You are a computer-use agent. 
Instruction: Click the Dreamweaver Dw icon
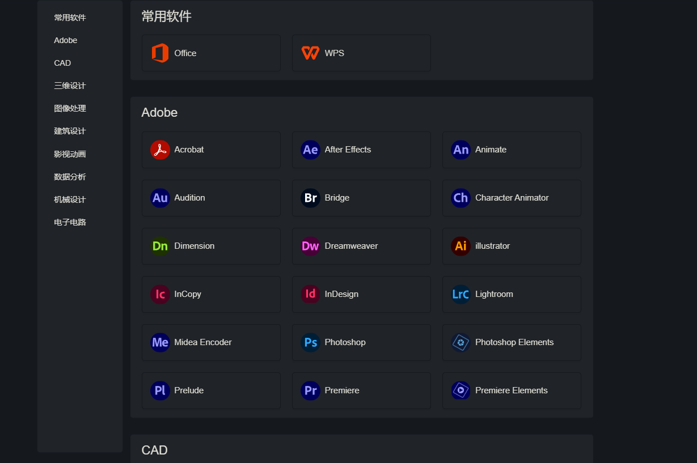tap(310, 246)
